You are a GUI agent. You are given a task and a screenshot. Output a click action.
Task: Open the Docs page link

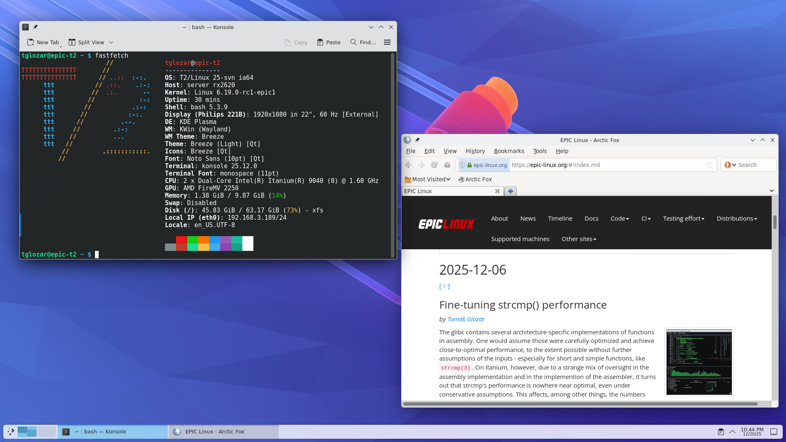pos(592,219)
